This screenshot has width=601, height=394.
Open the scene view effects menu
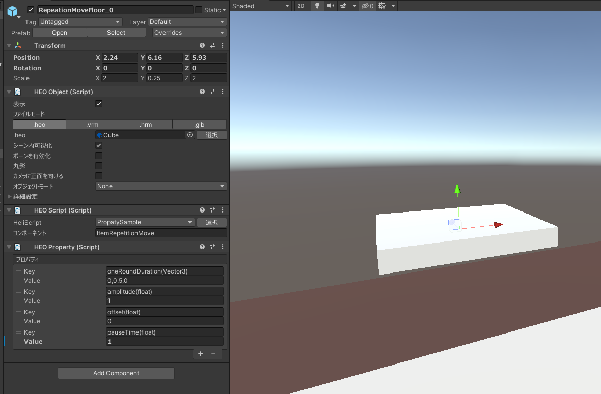(x=344, y=6)
